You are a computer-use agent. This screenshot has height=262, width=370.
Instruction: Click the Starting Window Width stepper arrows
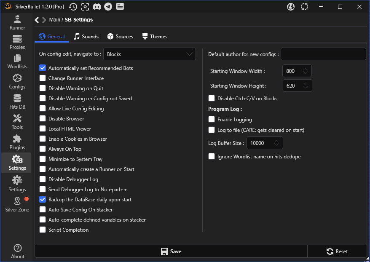306,71
